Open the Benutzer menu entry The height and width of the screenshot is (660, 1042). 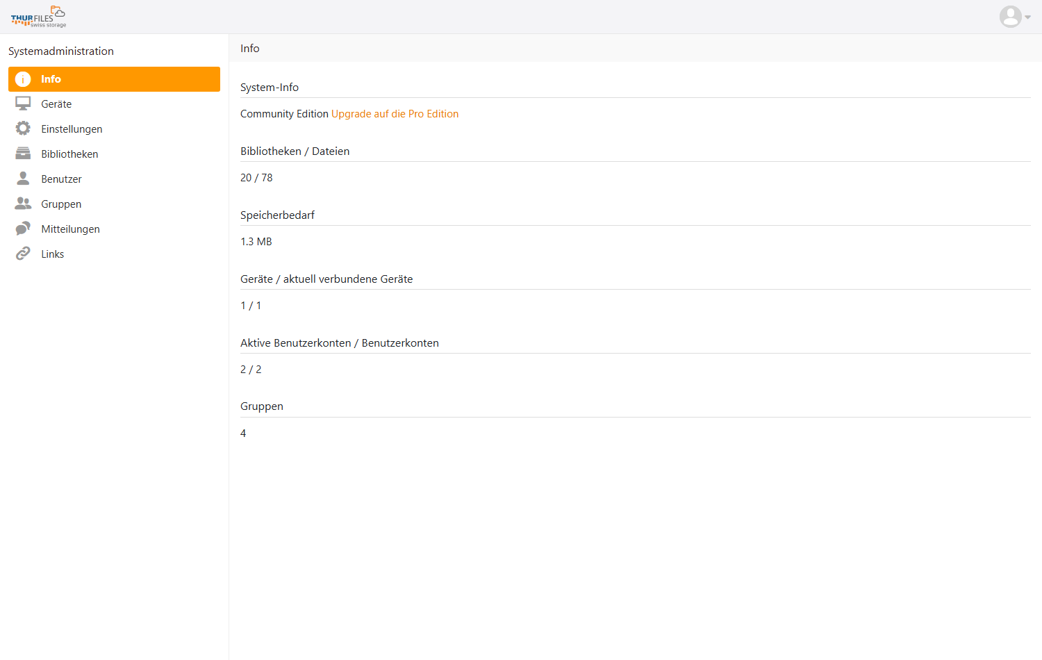click(61, 179)
